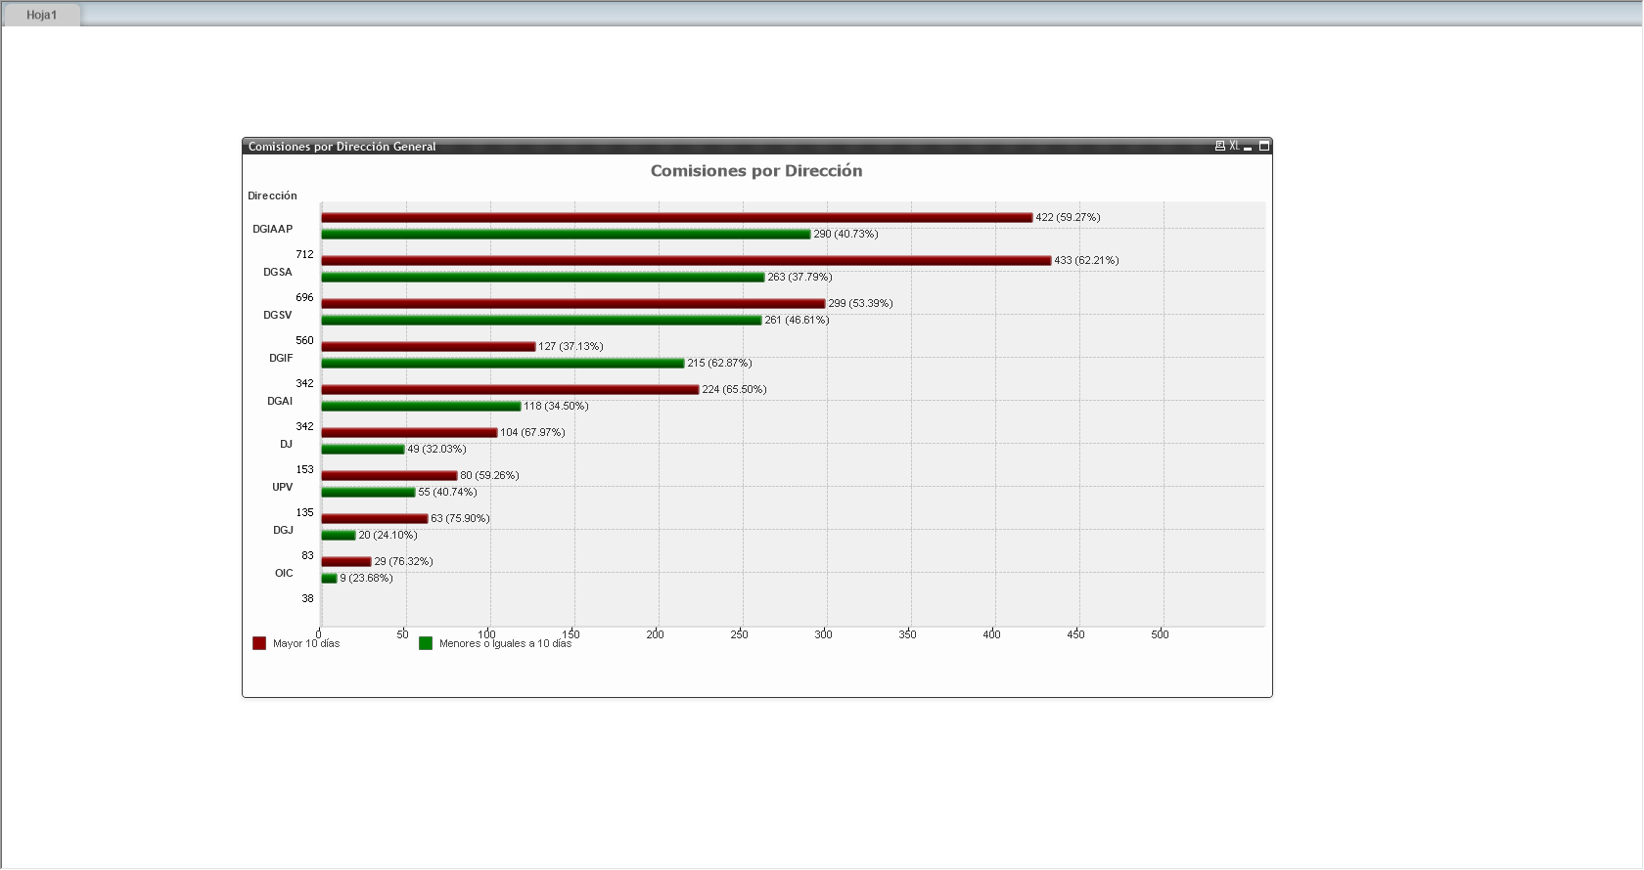Click the red DJ bar labeled 104 (67.97%)
1644x870 pixels.
coord(410,432)
